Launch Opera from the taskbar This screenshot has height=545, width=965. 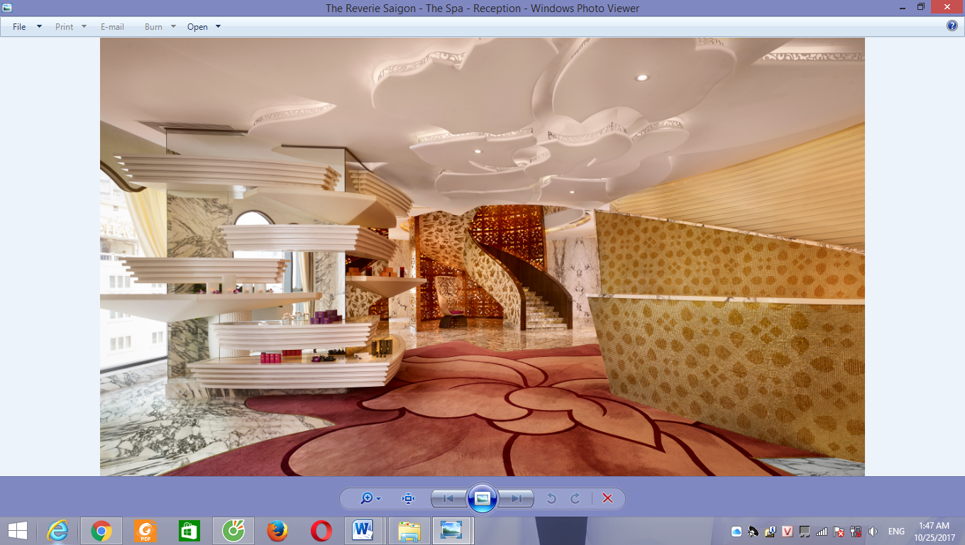[321, 531]
